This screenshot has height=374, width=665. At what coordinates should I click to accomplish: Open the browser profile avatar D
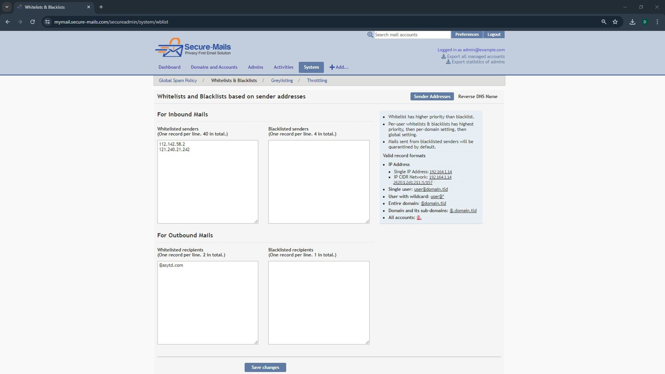point(645,22)
